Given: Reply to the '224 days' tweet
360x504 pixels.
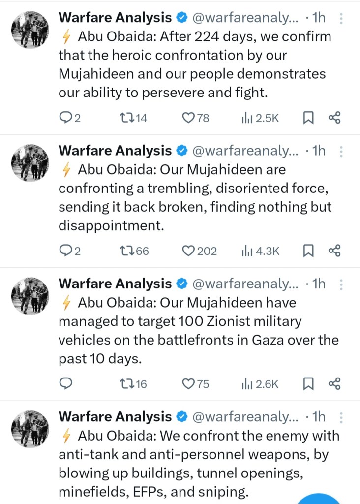Looking at the screenshot, I should 66,118.
